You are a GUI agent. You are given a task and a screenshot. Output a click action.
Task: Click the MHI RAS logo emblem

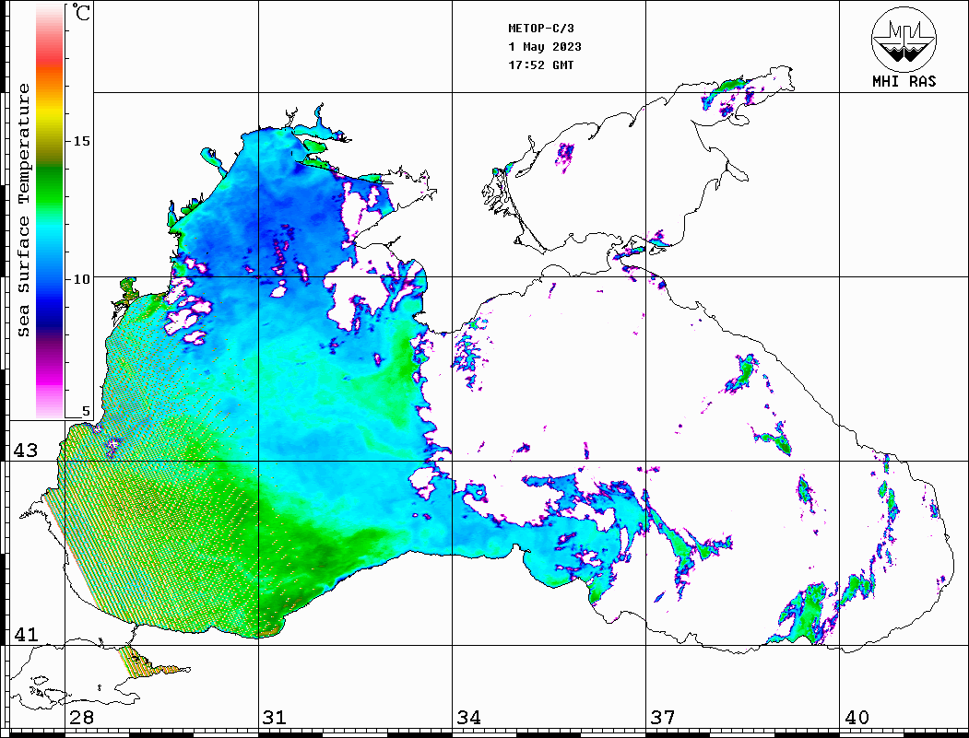904,39
